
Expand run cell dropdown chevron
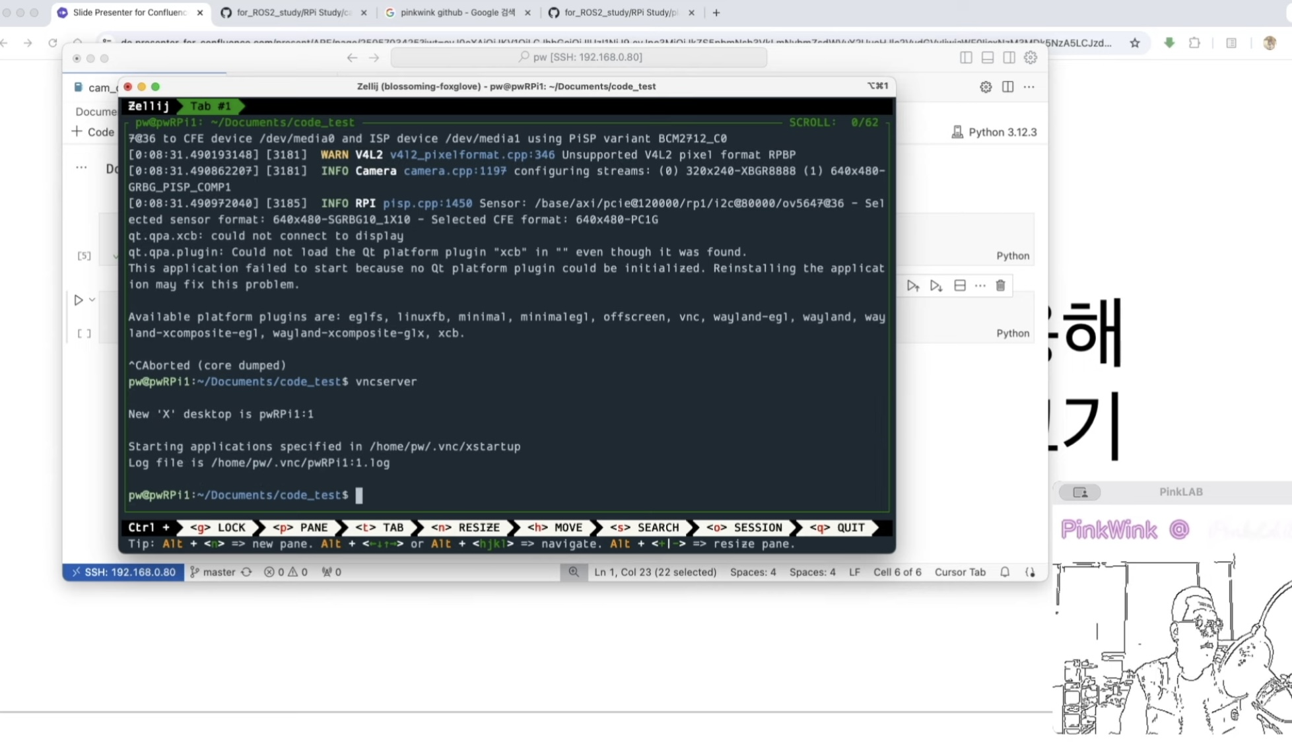[92, 300]
